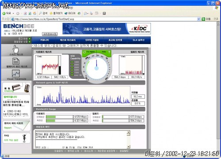Print the page from toolbar
Image resolution: width=221 pixels, height=159 pixels.
(x=91, y=14)
